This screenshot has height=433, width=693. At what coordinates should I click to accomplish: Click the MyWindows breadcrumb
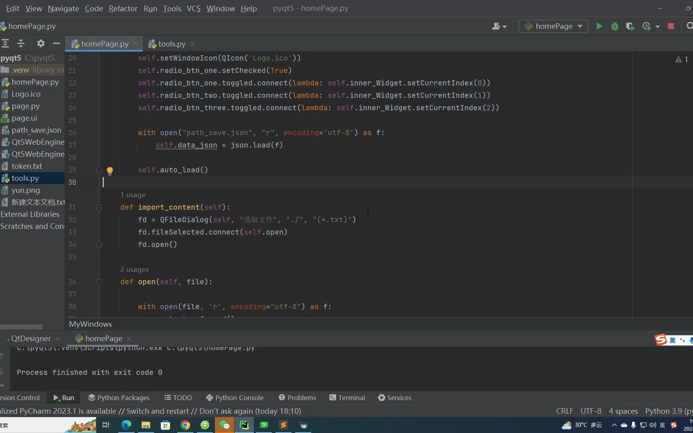(x=90, y=324)
